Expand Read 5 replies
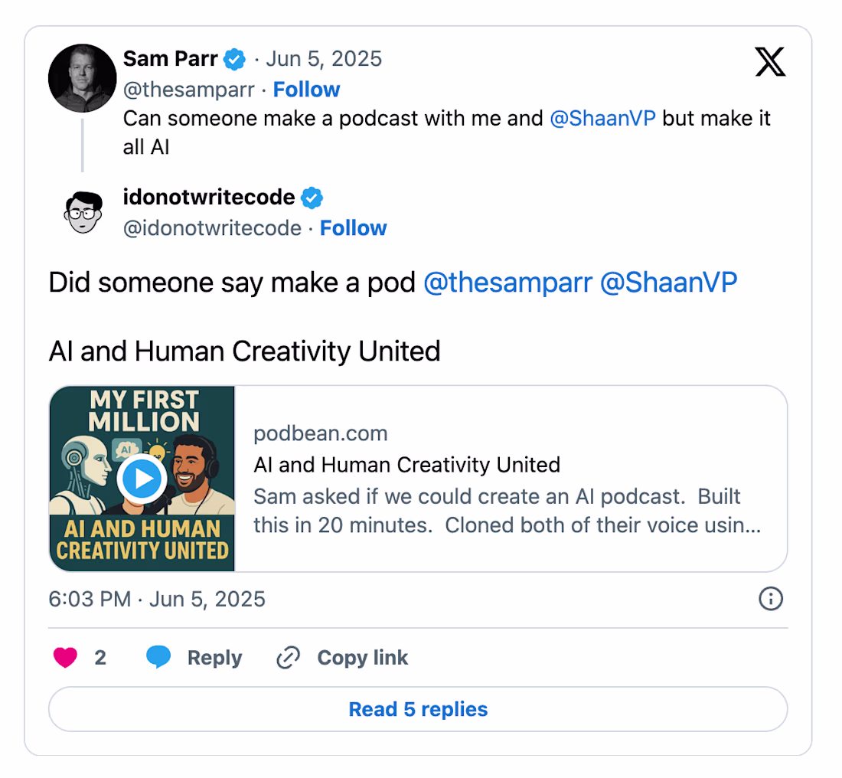Viewport: 842px width, 778px height. coord(418,710)
